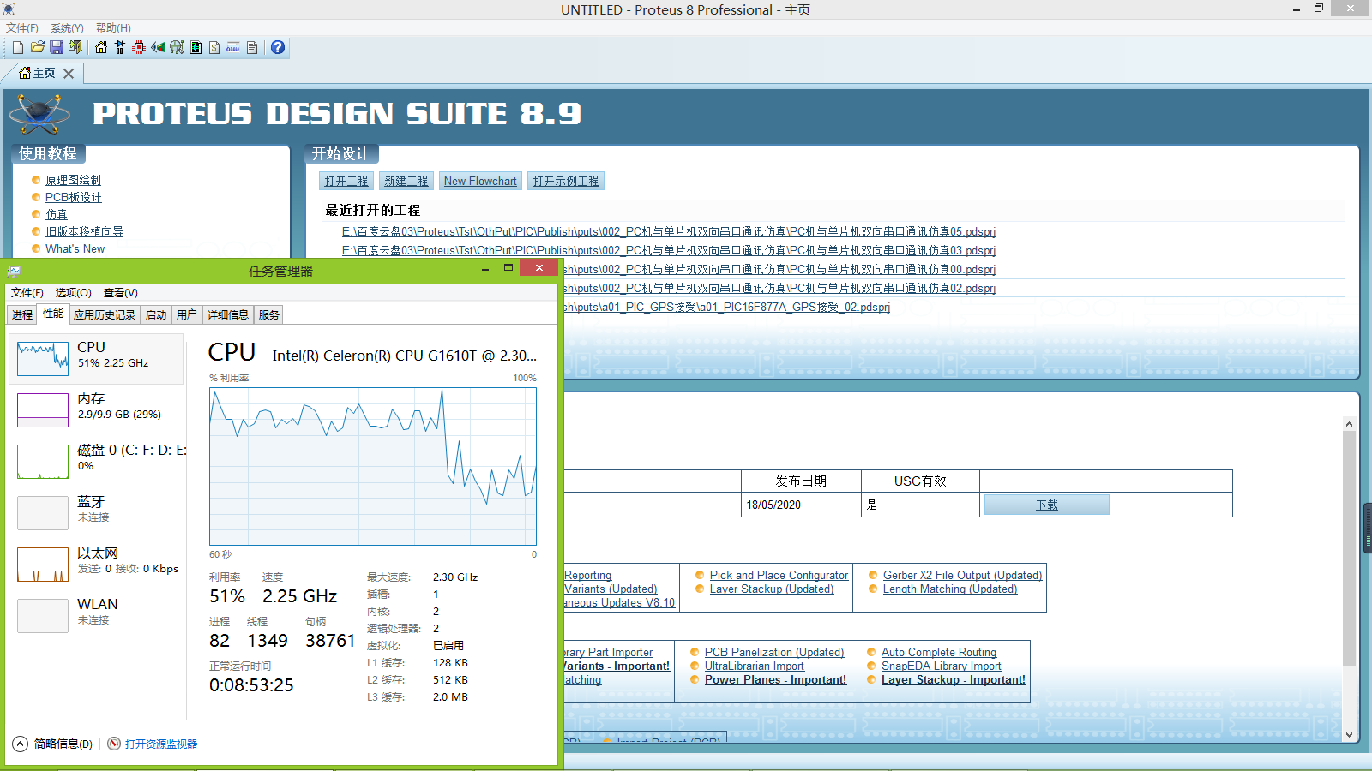Open the 仿真 tutorial link
Viewport: 1372px width, 771px height.
pos(57,214)
